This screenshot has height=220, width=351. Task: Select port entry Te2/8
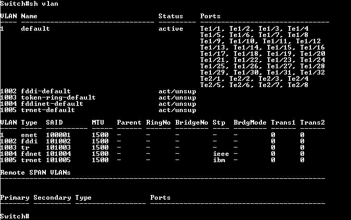click(x=298, y=85)
